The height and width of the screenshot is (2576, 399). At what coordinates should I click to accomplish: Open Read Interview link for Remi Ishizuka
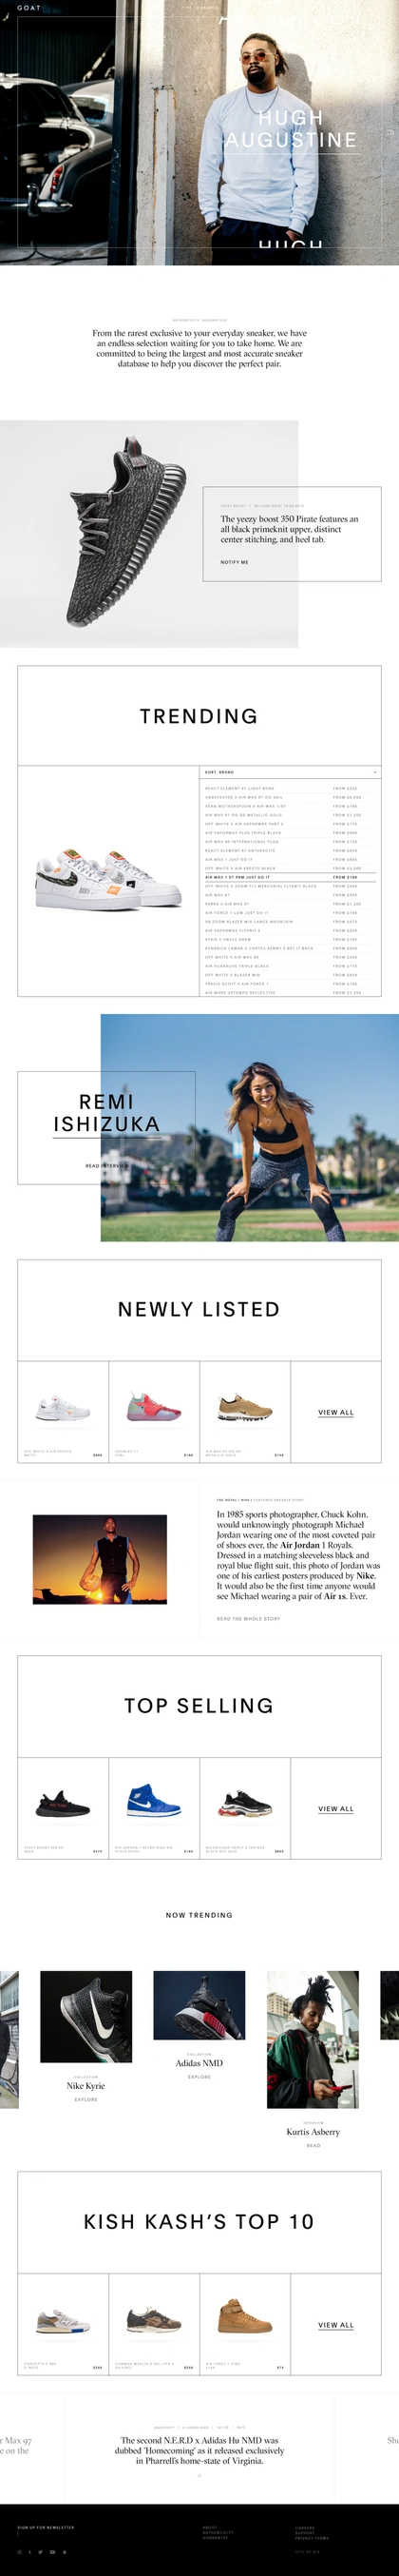[106, 1165]
